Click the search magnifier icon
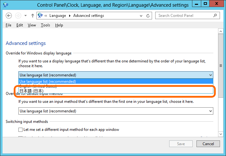 coord(215,15)
